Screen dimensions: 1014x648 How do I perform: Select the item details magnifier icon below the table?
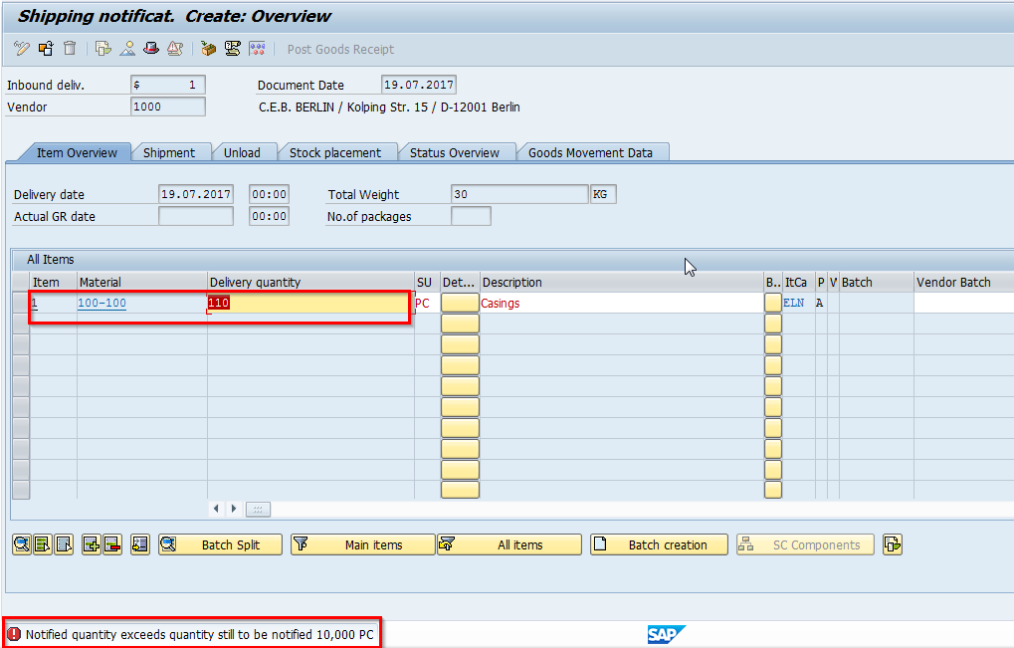tap(22, 544)
